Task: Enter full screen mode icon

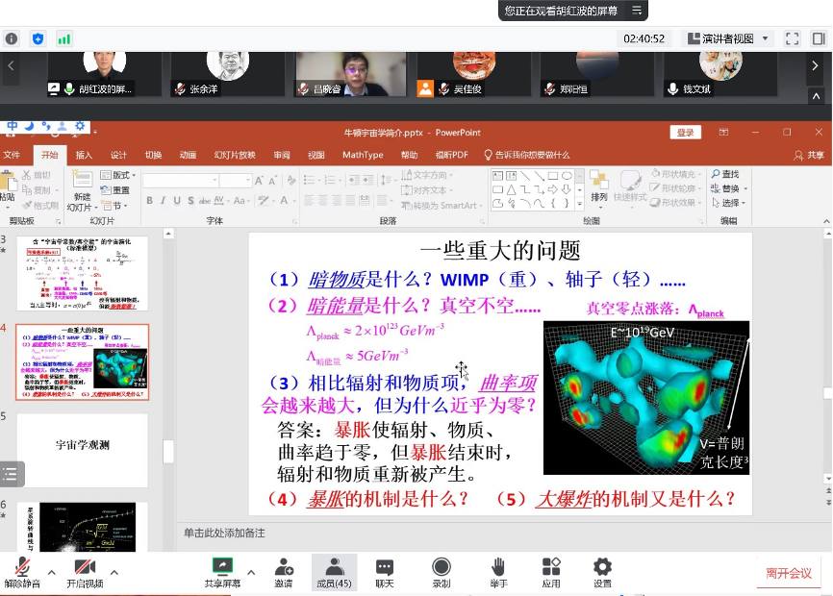Action: [x=792, y=38]
